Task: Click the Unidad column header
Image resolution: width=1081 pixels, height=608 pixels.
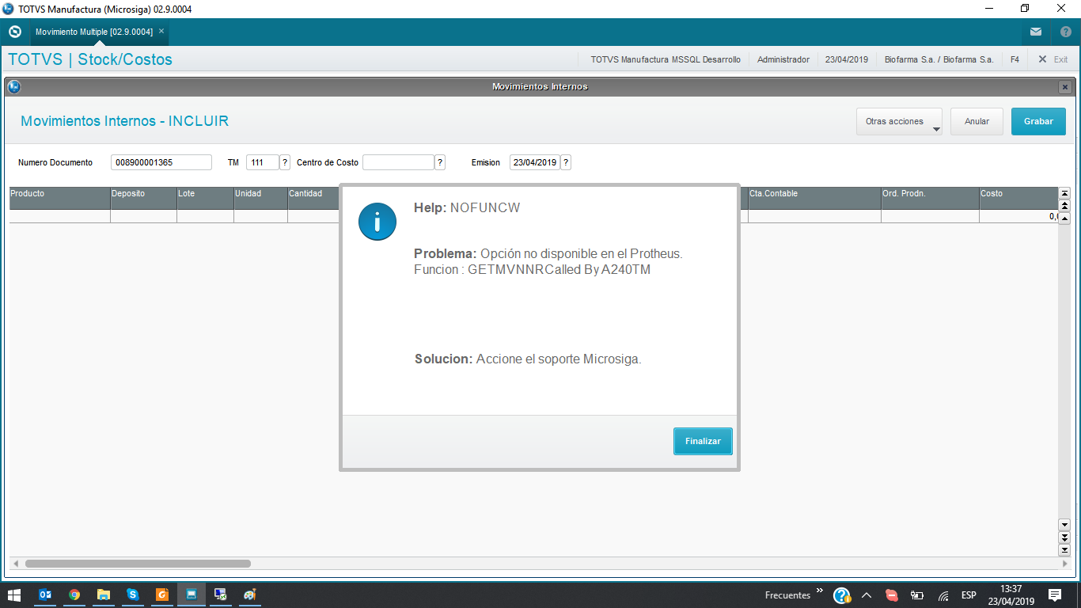Action: point(260,198)
